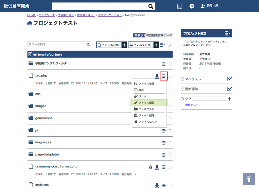Select 履歴 from menu
This screenshot has height=189, width=259.
pyautogui.click(x=149, y=90)
